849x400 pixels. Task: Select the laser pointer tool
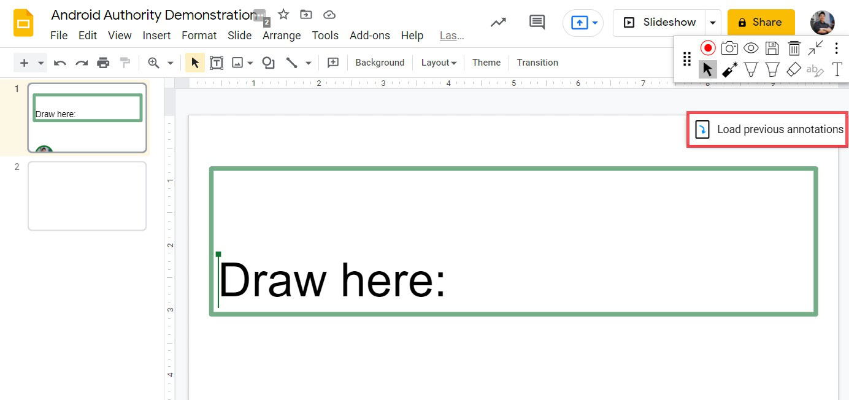729,70
